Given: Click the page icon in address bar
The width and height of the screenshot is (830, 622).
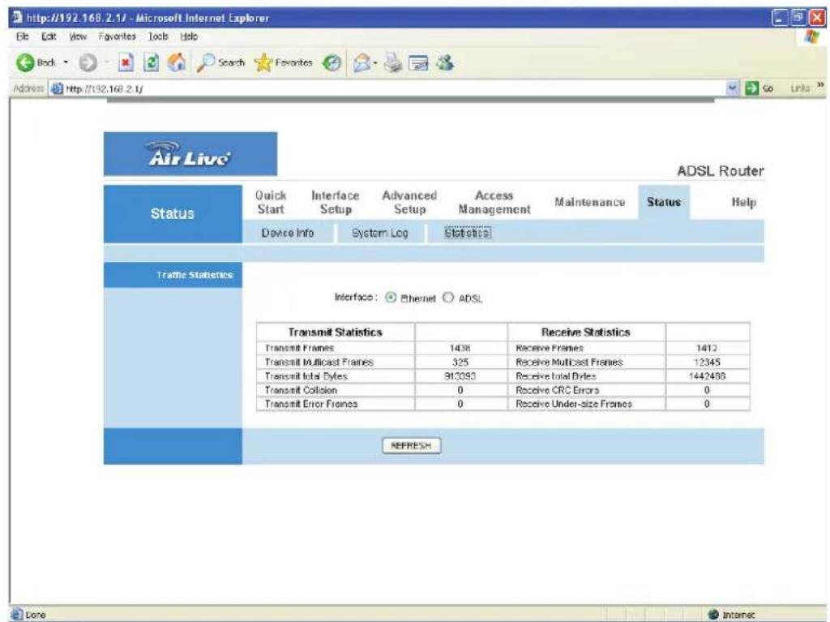Looking at the screenshot, I should pos(57,88).
